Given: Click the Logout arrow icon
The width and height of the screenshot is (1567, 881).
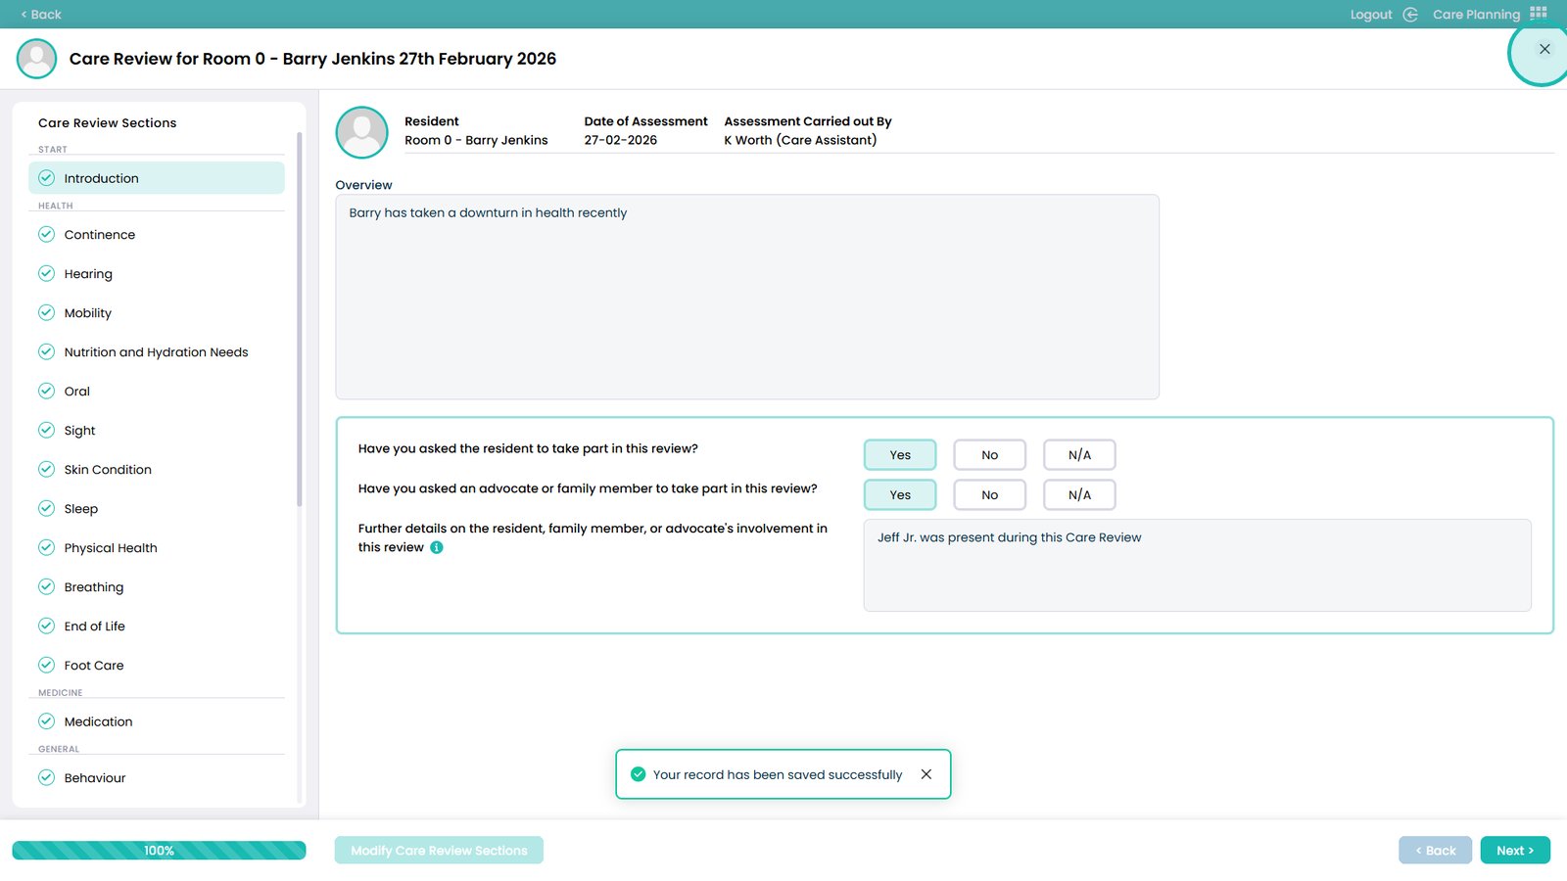Looking at the screenshot, I should [1410, 15].
